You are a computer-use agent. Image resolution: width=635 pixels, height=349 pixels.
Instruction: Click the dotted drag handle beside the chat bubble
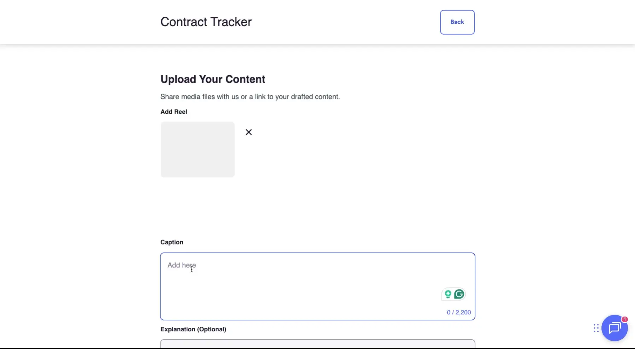[x=595, y=328]
